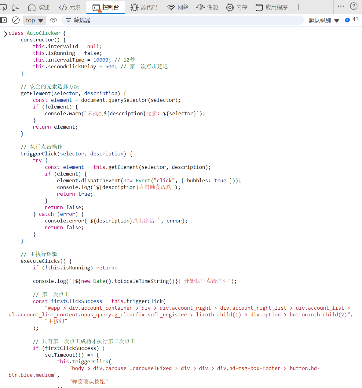This screenshot has width=362, height=388.
Task: Open the 源代码 sources tab
Action: point(144,7)
